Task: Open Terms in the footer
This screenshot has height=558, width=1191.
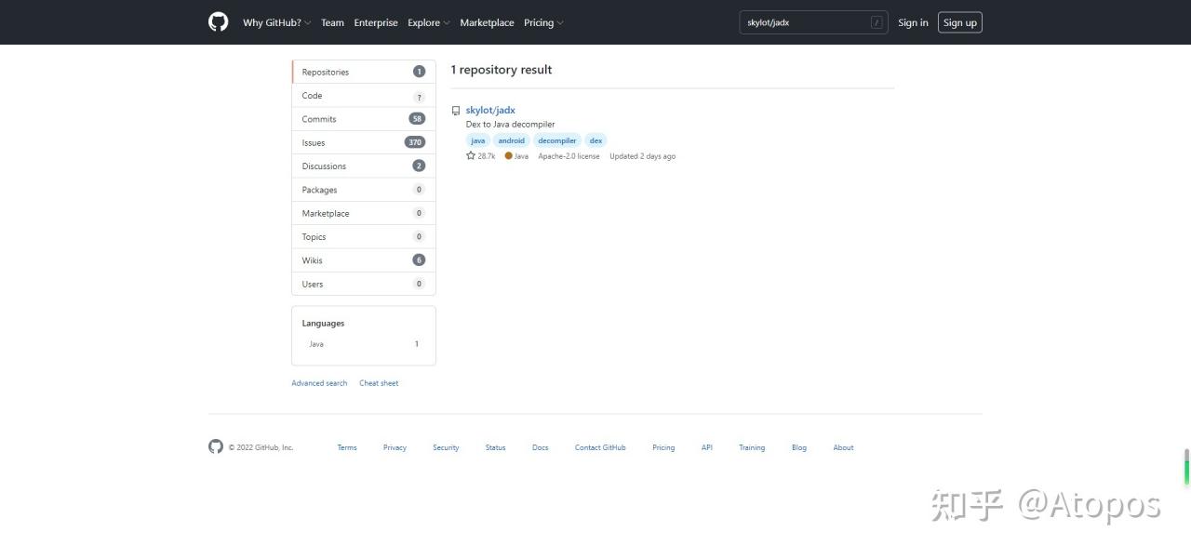Action: pyautogui.click(x=347, y=447)
